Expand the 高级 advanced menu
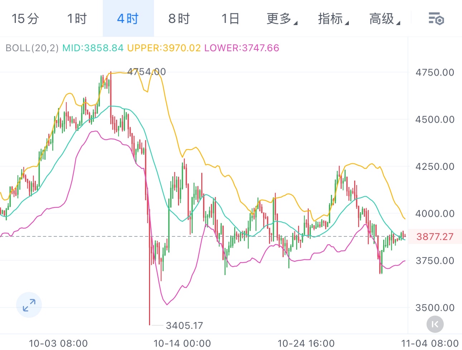Image resolution: width=462 pixels, height=350 pixels. click(384, 19)
